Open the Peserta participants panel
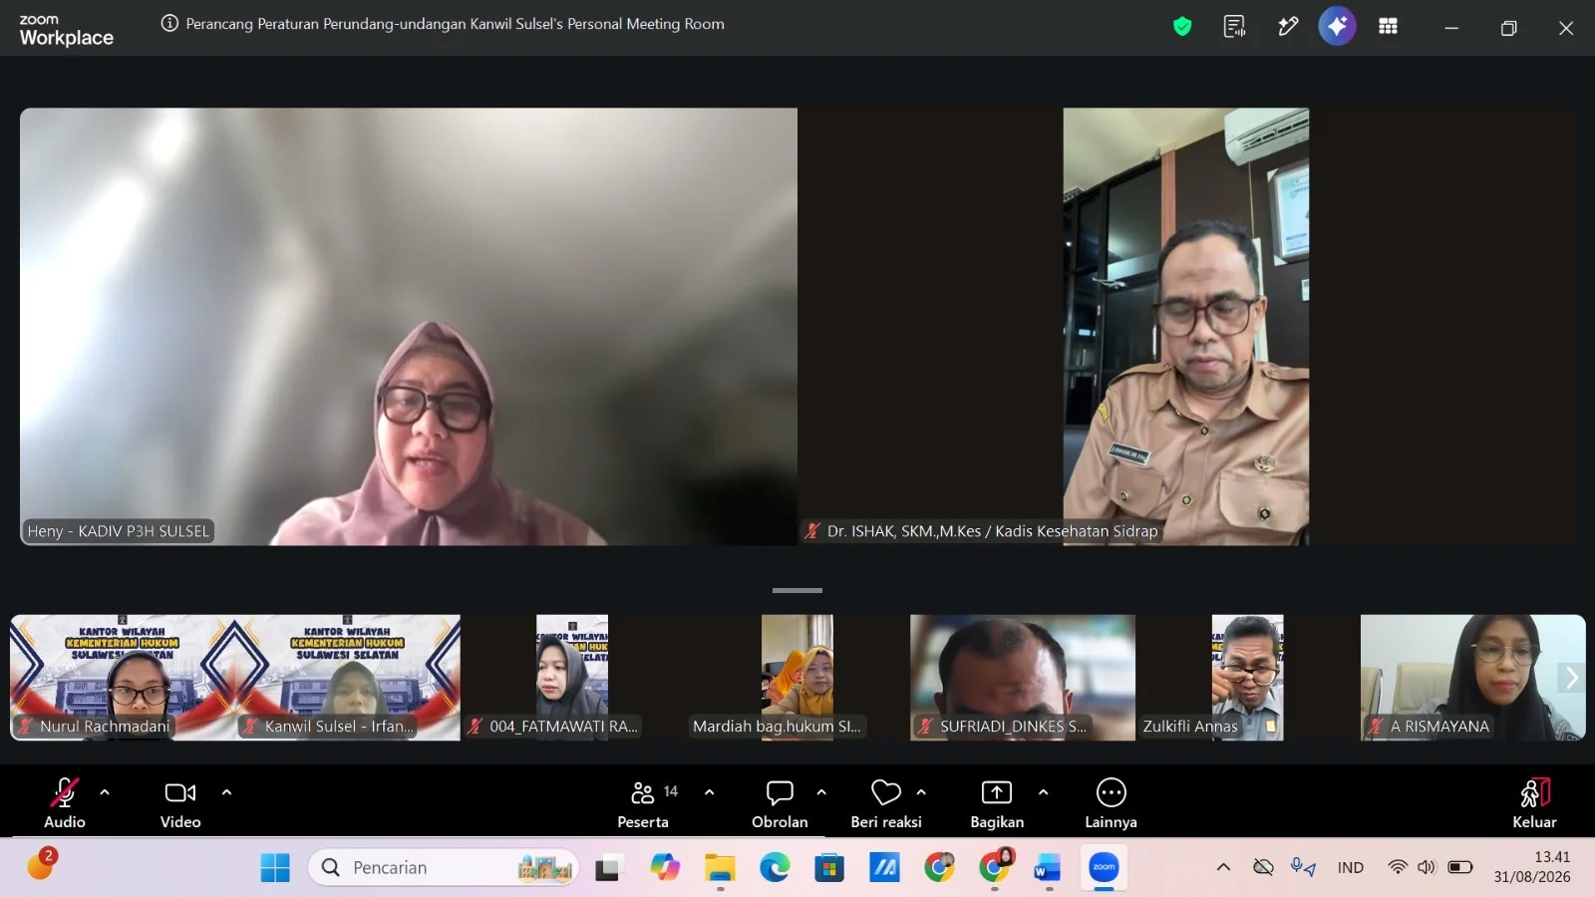The height and width of the screenshot is (897, 1595). pos(643,803)
